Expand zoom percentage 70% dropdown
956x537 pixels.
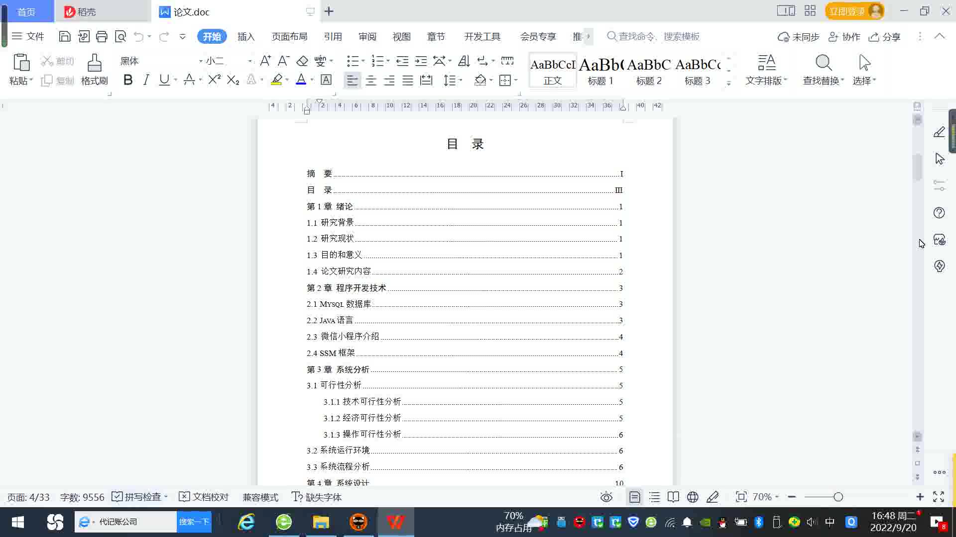pyautogui.click(x=777, y=497)
